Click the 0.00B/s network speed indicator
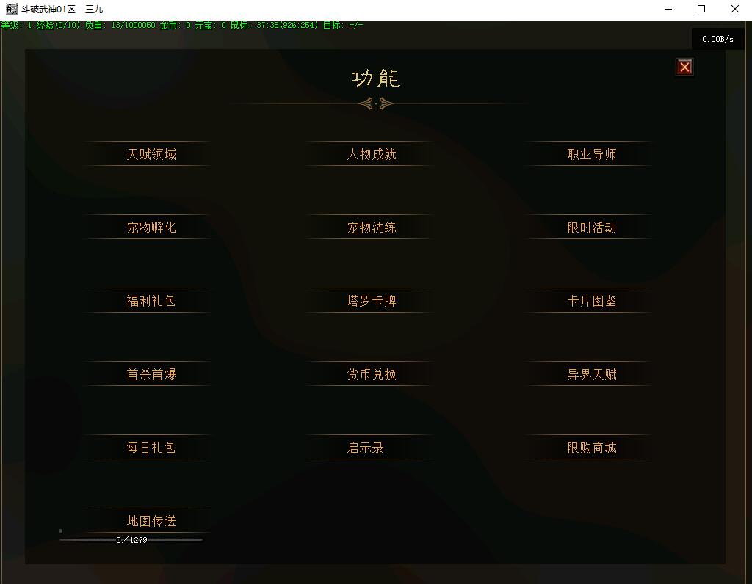The height and width of the screenshot is (584, 752). click(x=717, y=39)
